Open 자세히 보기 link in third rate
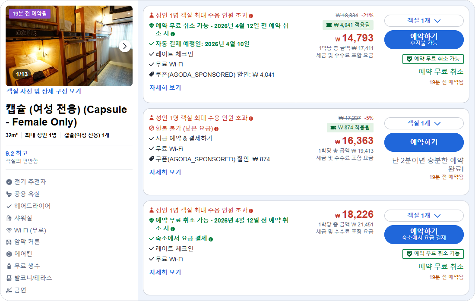The image size is (475, 301). 165,272
